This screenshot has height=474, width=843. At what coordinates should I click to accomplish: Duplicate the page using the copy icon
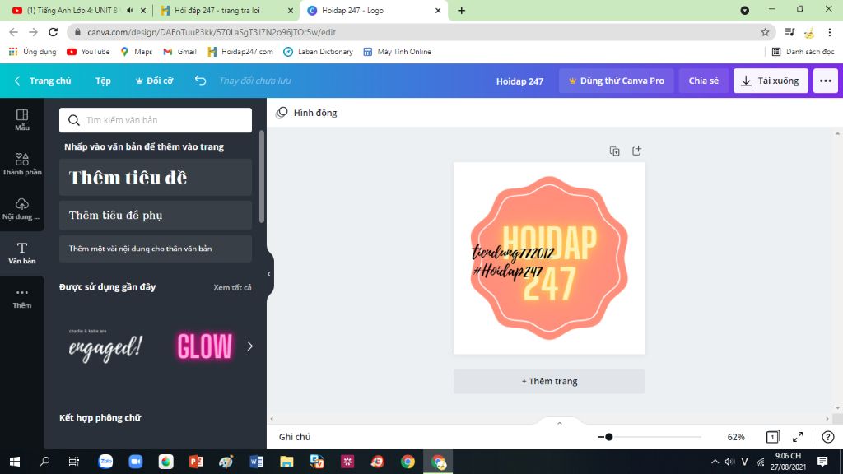point(614,151)
